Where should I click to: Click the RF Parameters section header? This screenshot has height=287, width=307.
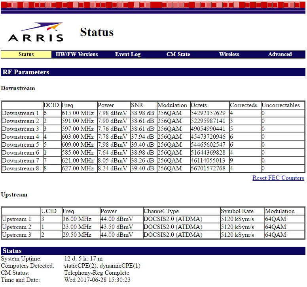point(153,72)
